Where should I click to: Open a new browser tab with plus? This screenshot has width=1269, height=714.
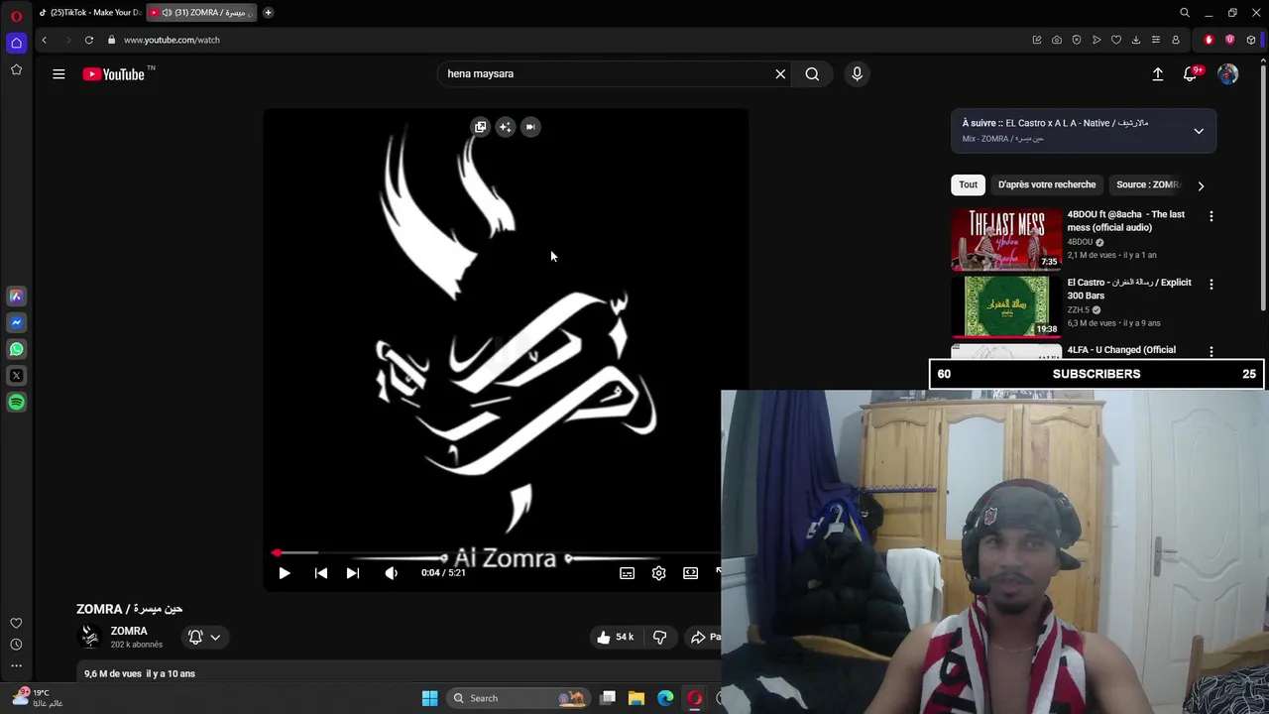click(268, 12)
